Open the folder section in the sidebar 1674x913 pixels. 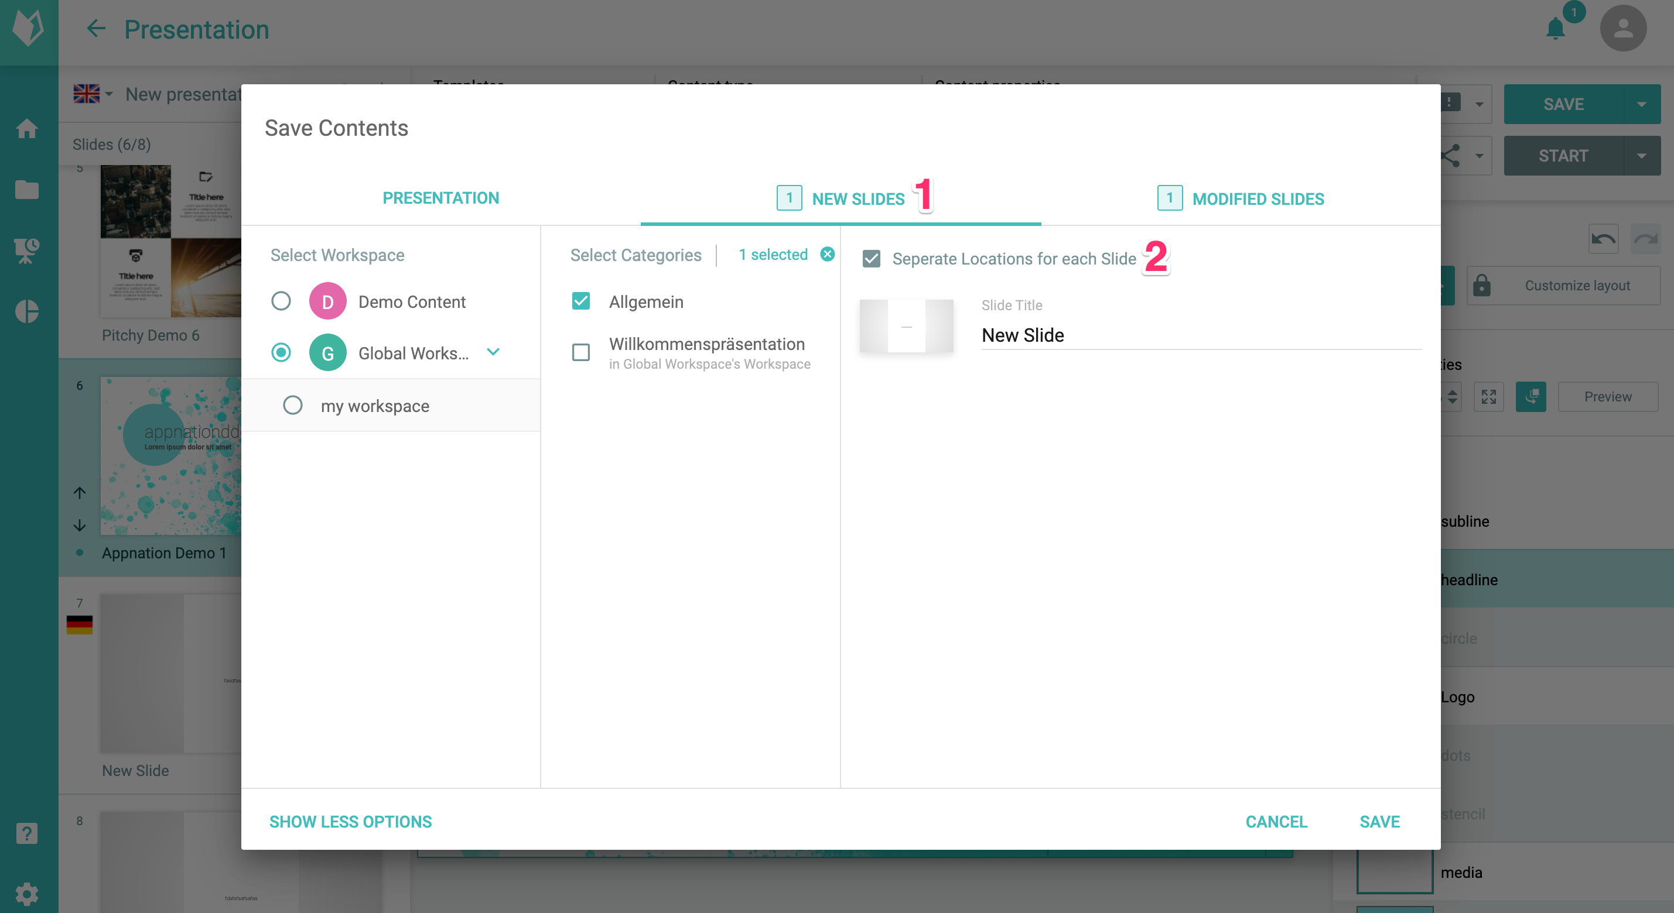(26, 190)
